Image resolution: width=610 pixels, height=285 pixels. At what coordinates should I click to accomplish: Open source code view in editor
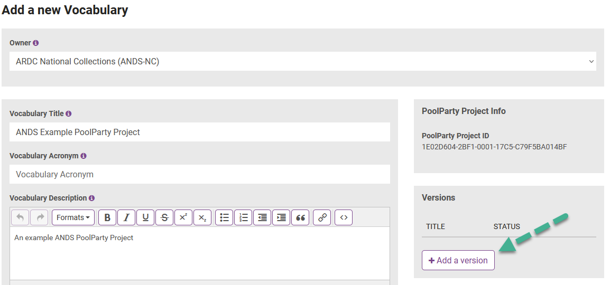coord(344,217)
